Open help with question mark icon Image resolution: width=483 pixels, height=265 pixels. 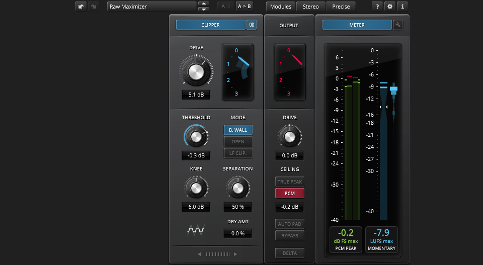(377, 7)
